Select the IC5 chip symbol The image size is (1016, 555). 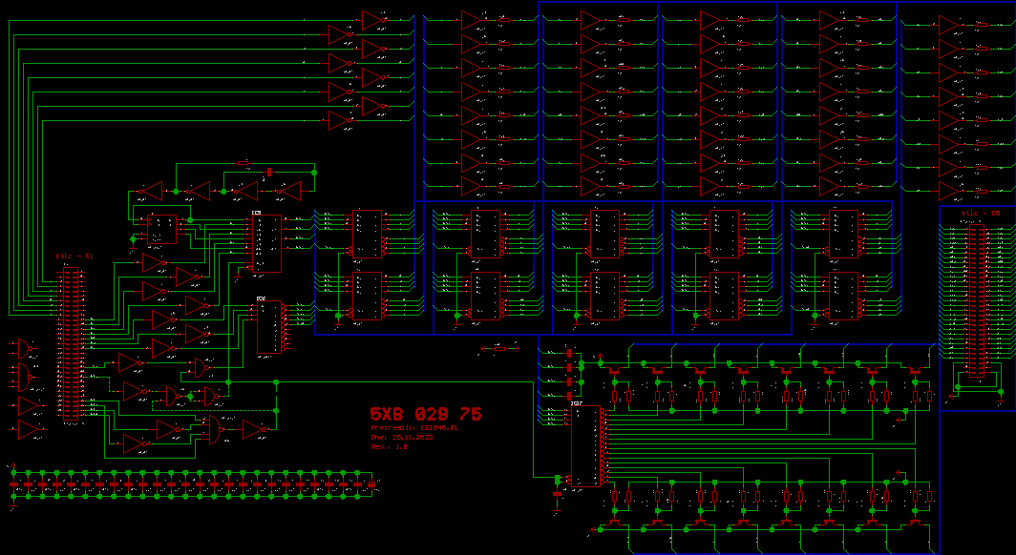[x=266, y=243]
